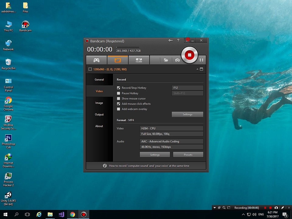Open Action Center notifications icon
The image size is (292, 219).
pyautogui.click(x=285, y=214)
